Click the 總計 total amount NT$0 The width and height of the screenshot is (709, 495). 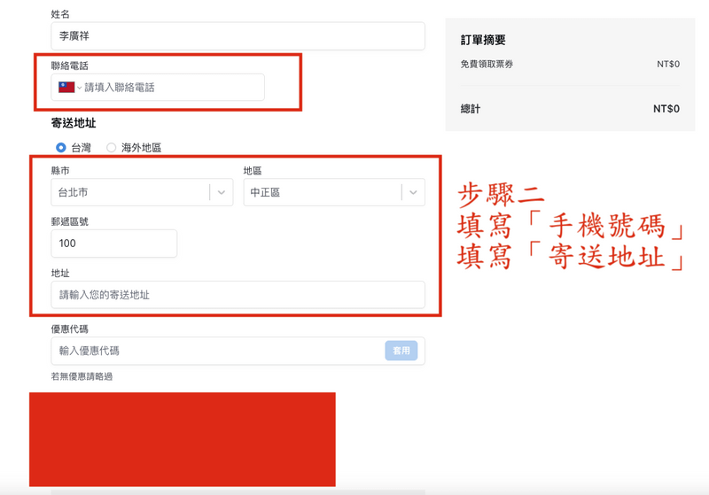[x=666, y=109]
